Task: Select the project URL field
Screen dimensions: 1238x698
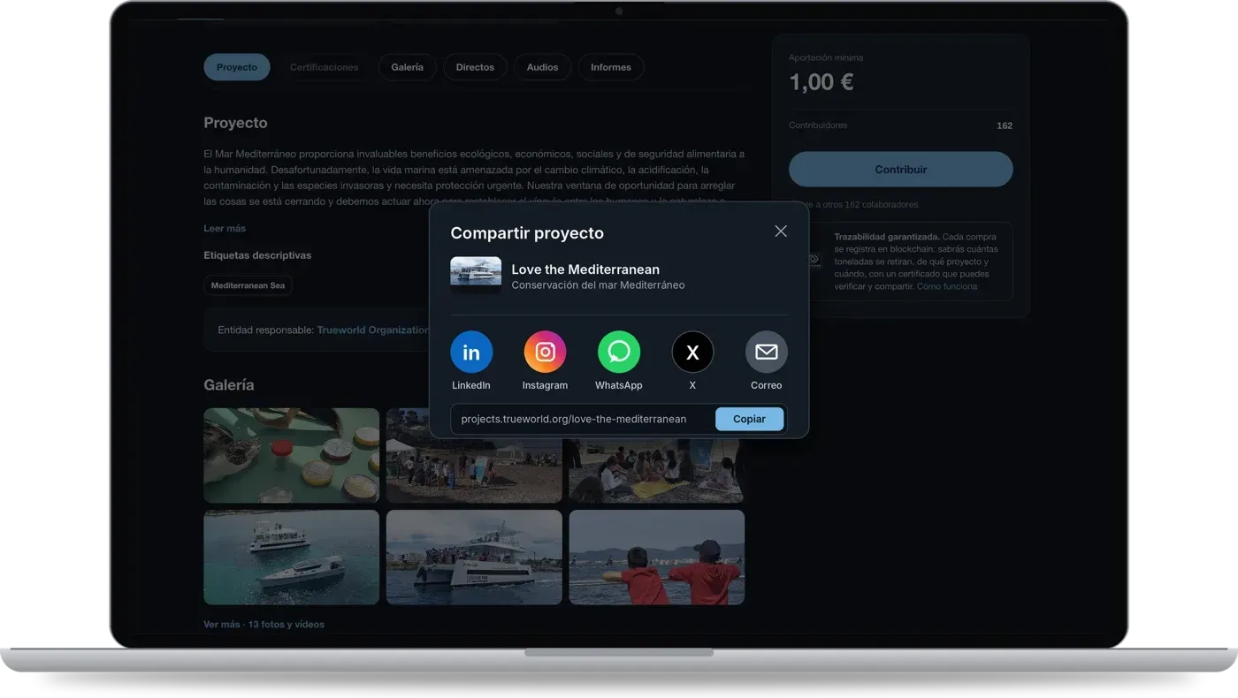Action: click(618, 419)
